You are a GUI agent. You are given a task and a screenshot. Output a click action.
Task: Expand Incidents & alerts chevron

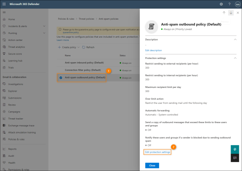click(44, 26)
